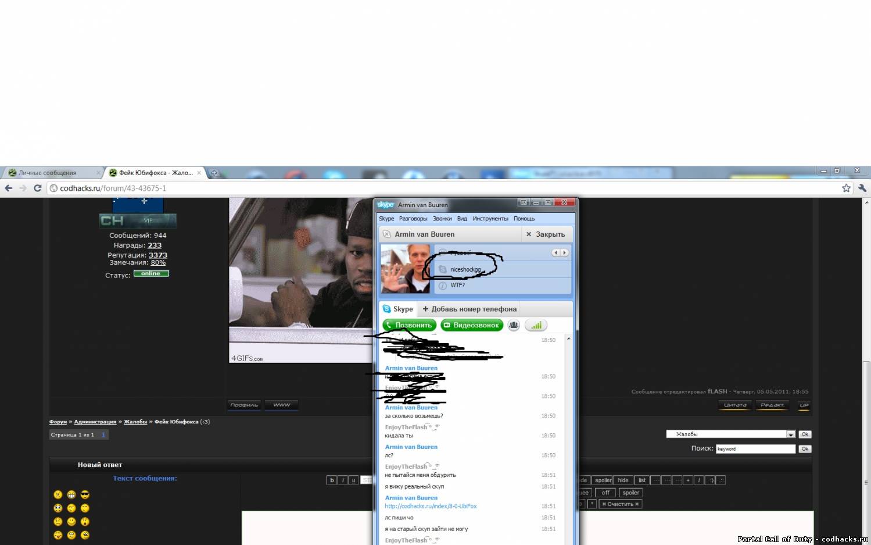The width and height of the screenshot is (871, 545).
Task: Open Жалобы breadcrumb link
Action: point(135,422)
